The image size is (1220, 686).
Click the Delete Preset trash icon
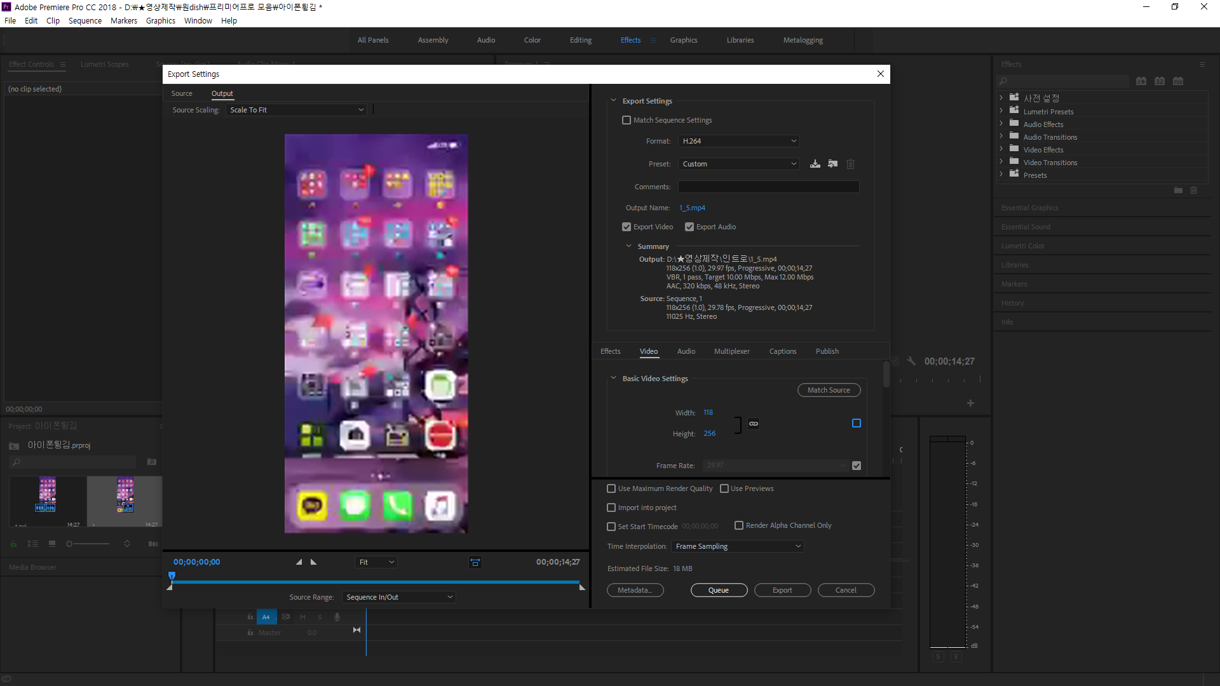(x=850, y=164)
